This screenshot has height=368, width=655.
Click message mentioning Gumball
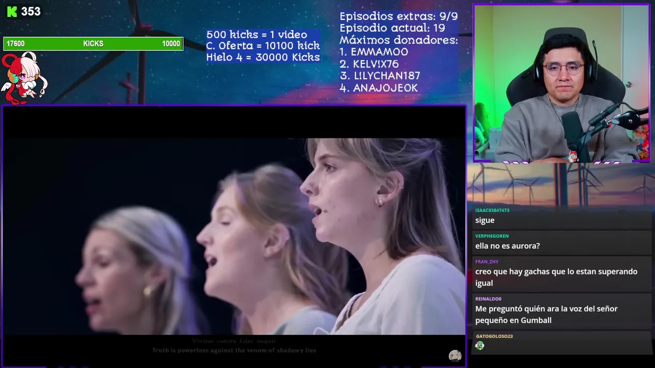(547, 314)
